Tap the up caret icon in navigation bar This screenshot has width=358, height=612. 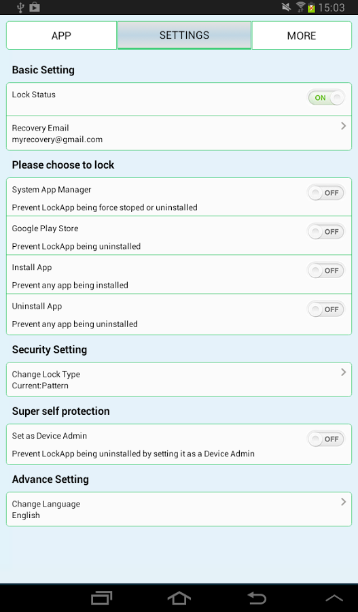tap(334, 598)
